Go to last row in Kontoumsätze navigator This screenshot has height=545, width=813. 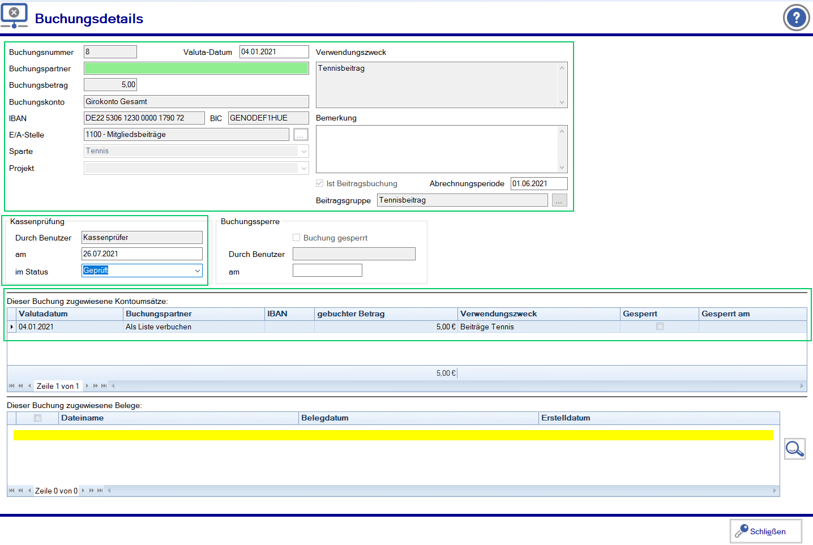tap(104, 386)
